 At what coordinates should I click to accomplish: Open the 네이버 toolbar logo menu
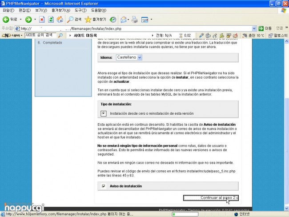tap(12, 36)
